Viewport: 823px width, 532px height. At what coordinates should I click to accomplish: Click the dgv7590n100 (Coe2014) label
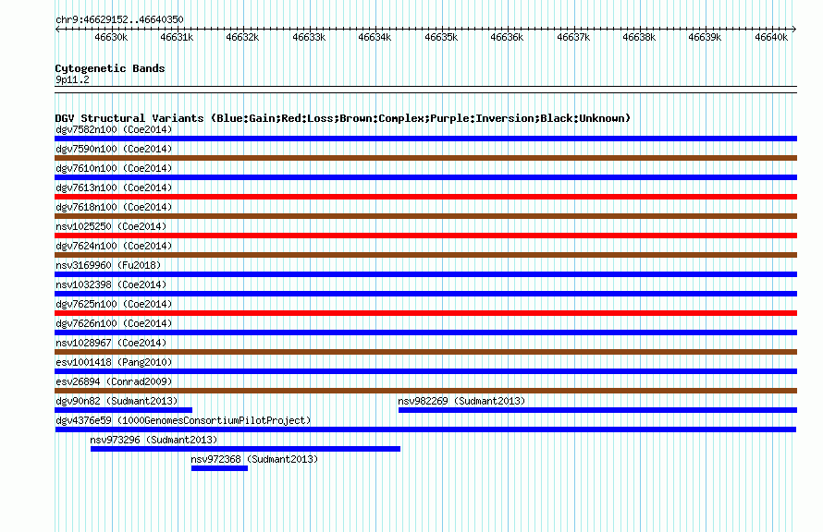[x=114, y=149]
